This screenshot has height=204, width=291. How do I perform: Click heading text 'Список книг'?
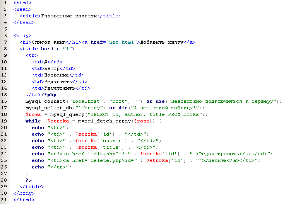pyautogui.click(x=49, y=42)
